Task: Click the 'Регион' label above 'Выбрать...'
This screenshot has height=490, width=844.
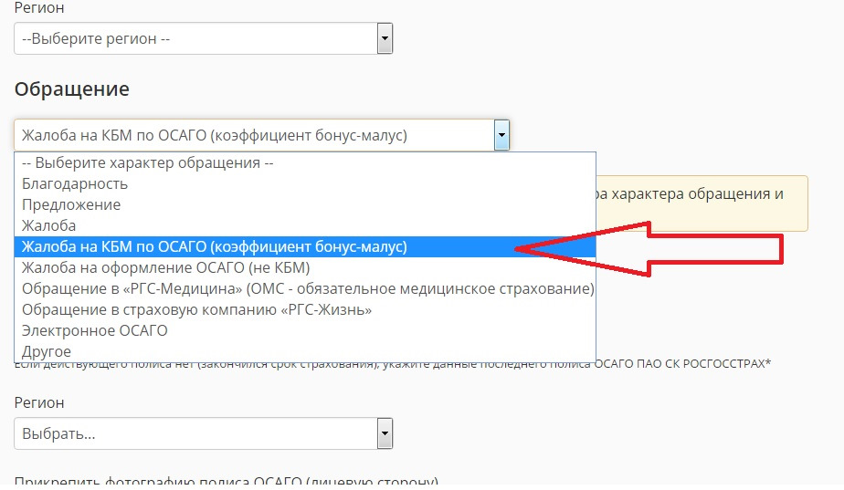Action: tap(38, 402)
